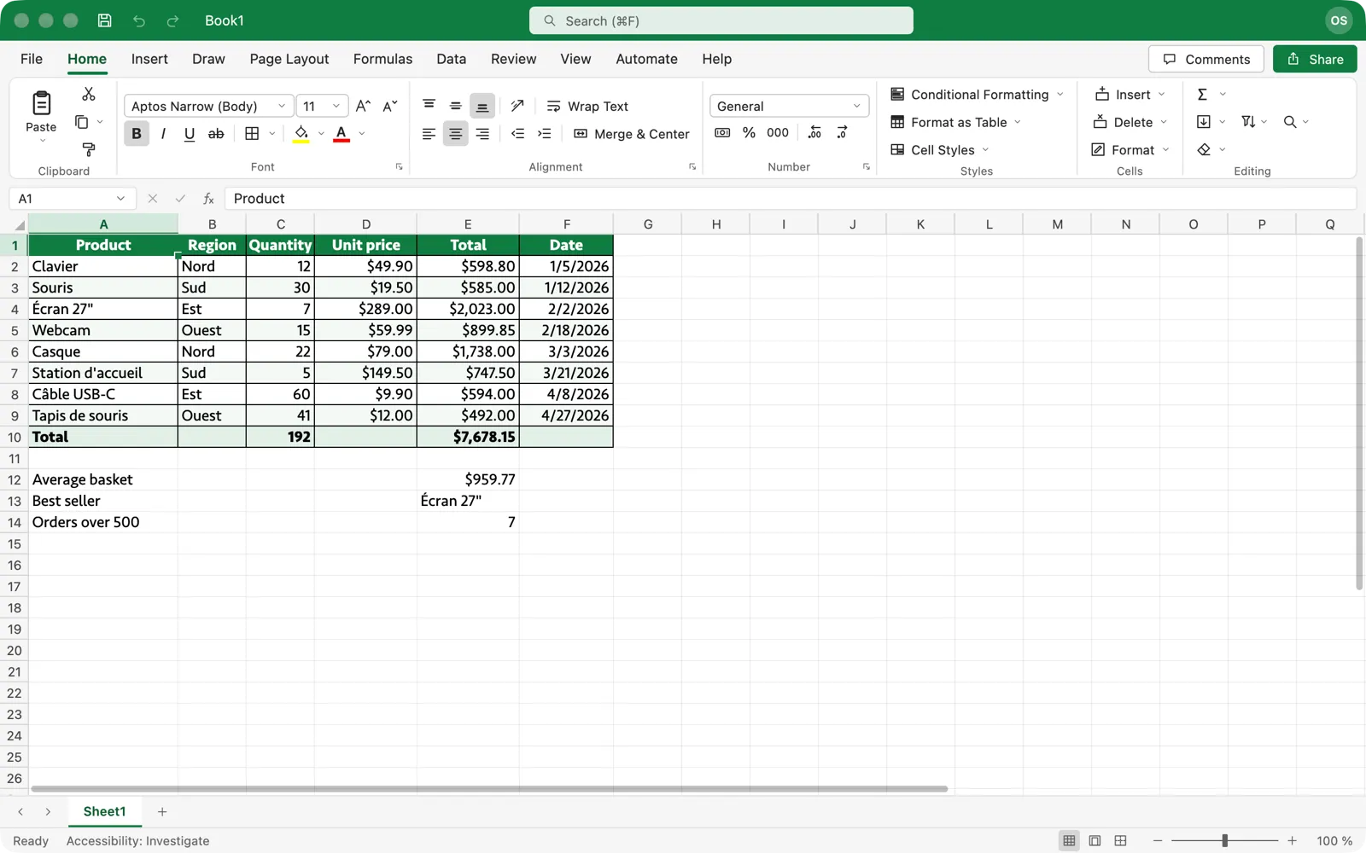
Task: Click the AutoSum sigma icon
Action: click(1202, 94)
